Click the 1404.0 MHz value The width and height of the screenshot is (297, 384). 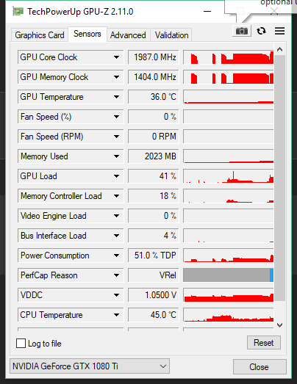pyautogui.click(x=154, y=77)
